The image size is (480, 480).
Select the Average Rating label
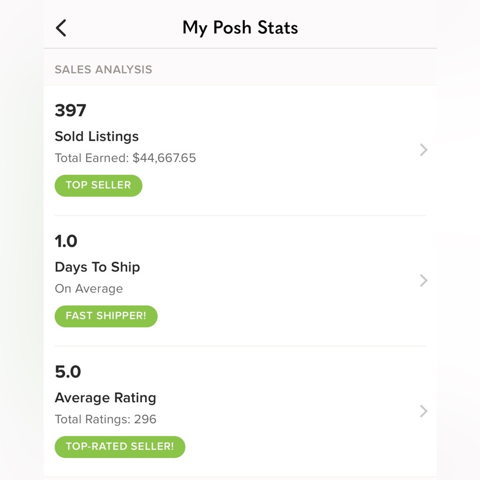pyautogui.click(x=106, y=398)
